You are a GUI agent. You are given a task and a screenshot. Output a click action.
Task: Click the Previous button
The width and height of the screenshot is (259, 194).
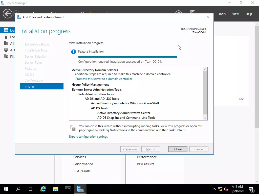pyautogui.click(x=130, y=149)
